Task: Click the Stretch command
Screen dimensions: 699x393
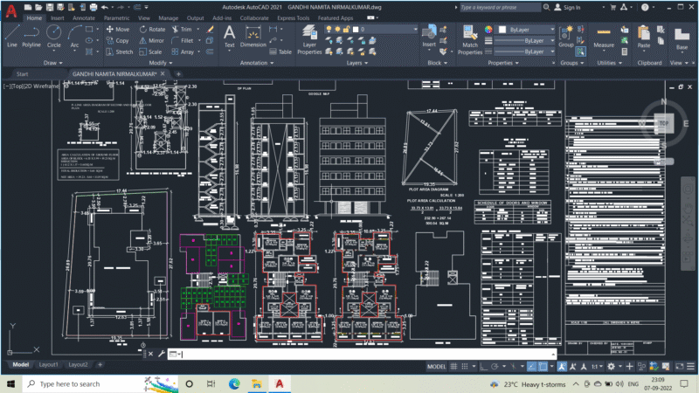Action: tap(119, 52)
